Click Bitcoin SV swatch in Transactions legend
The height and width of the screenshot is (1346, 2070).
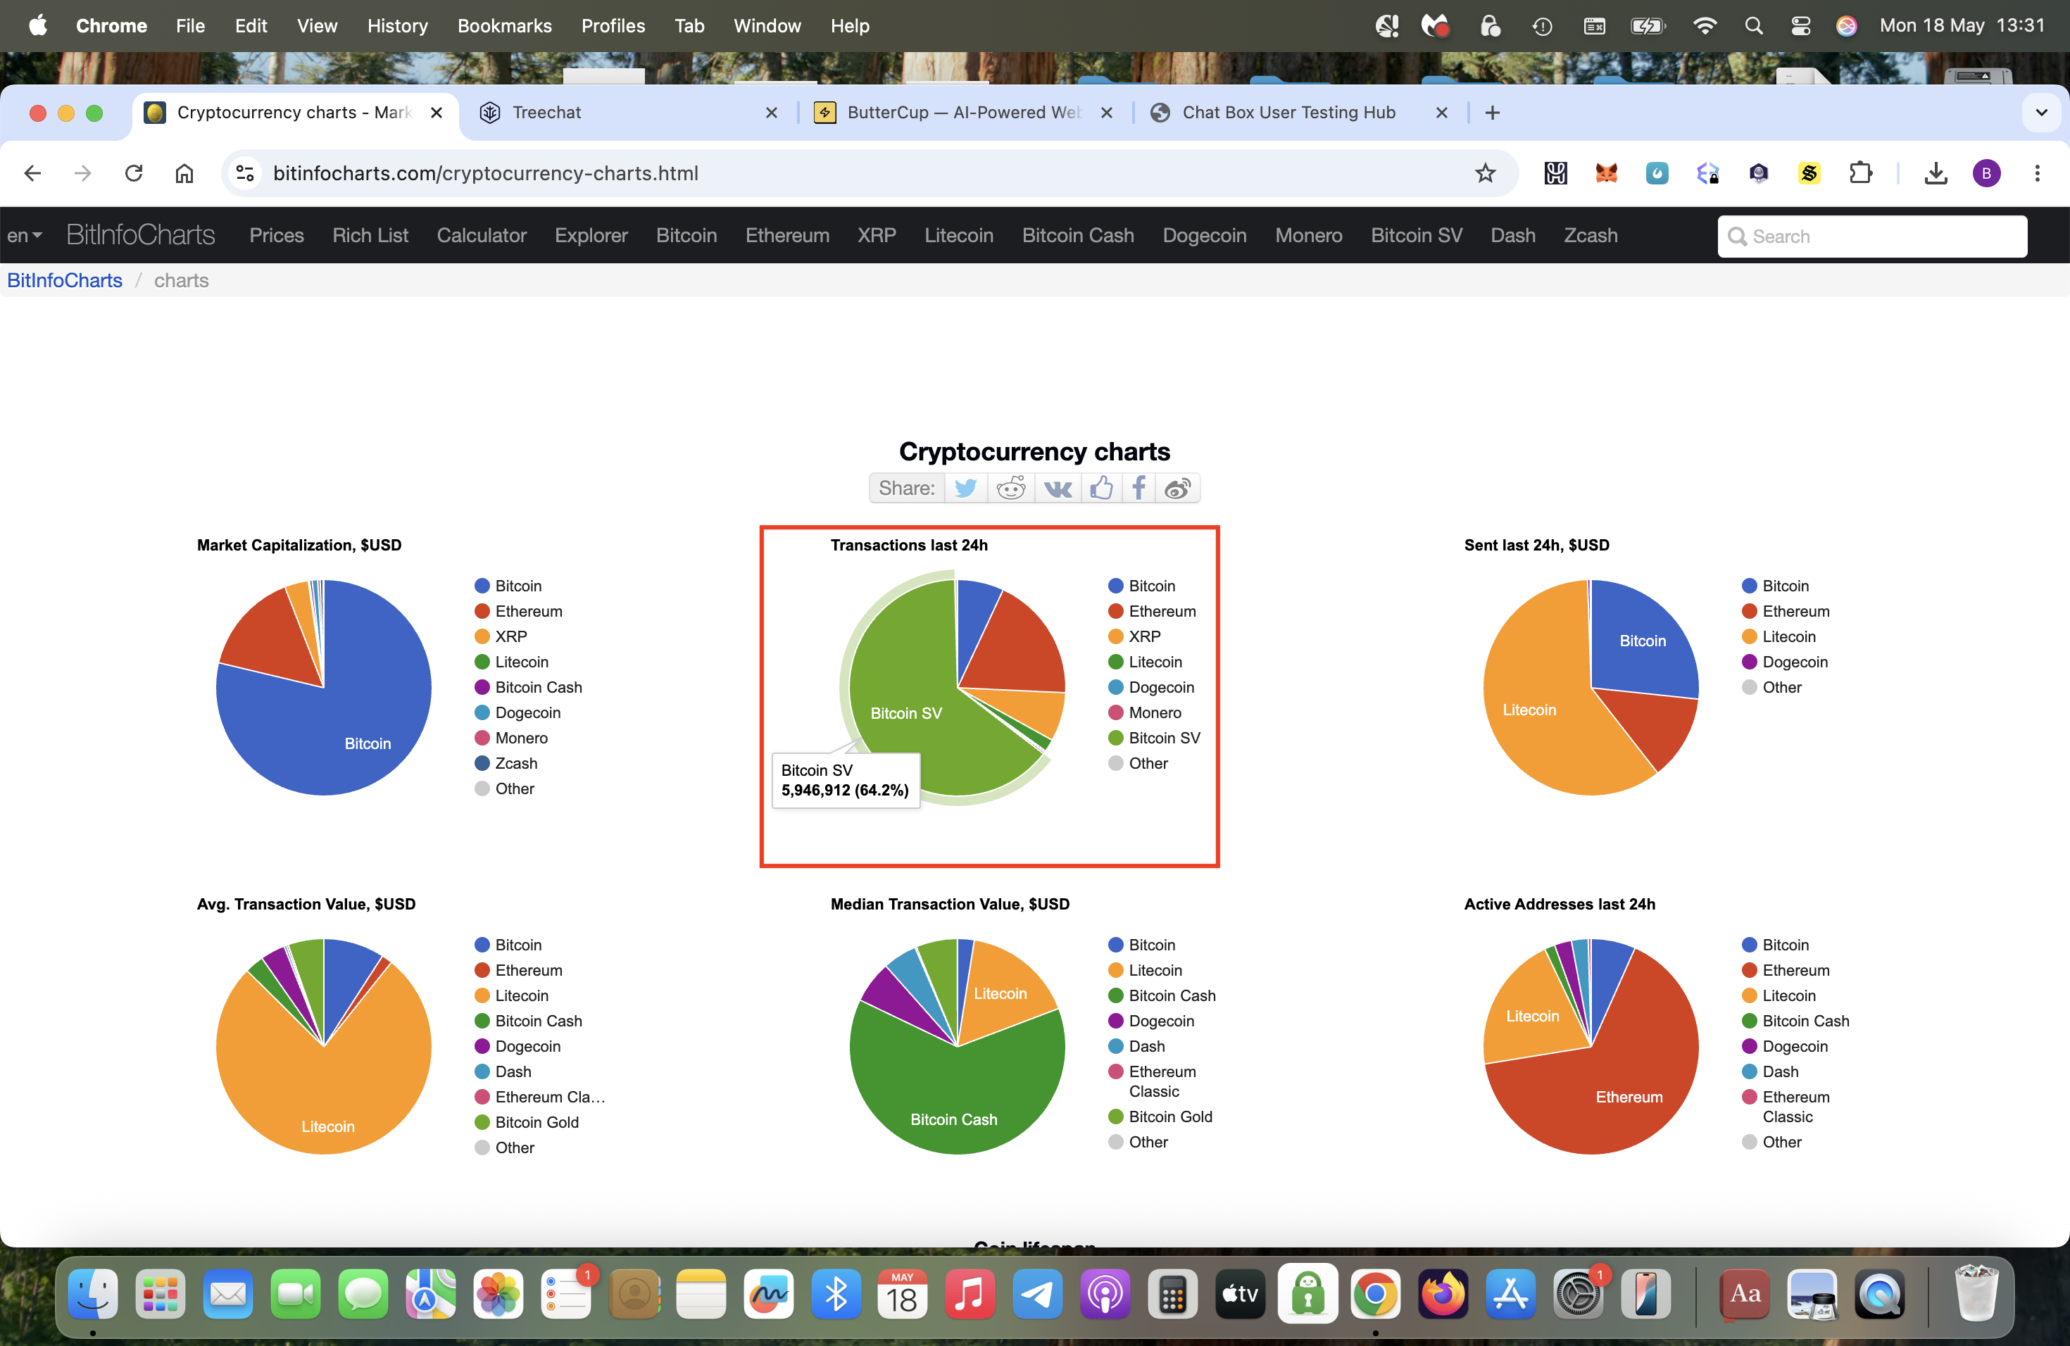coord(1116,738)
